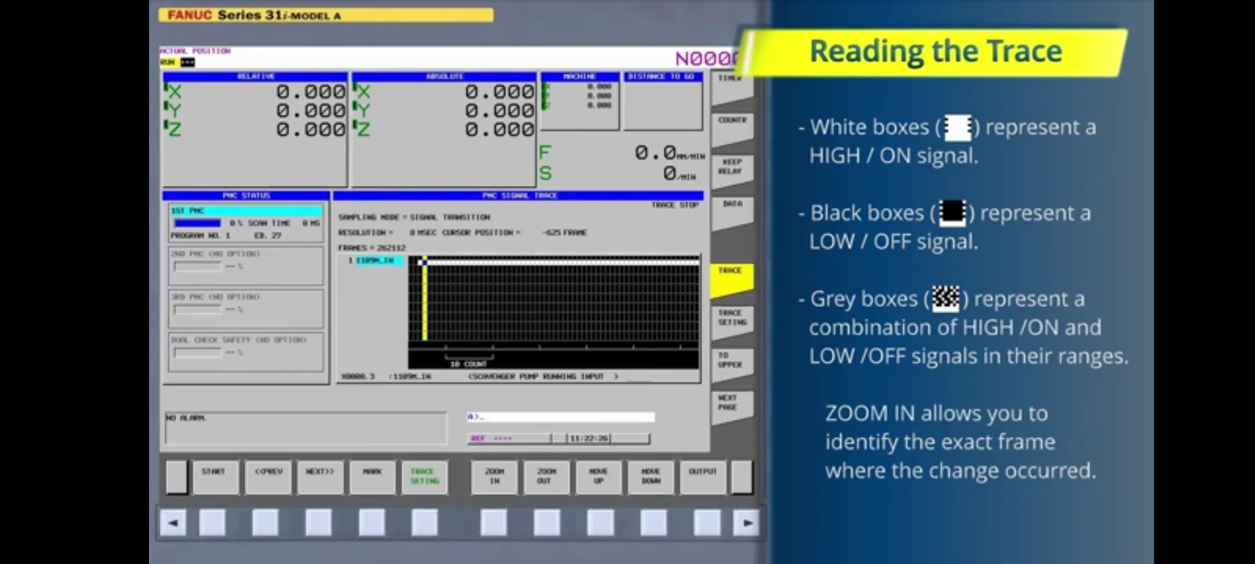Select the MOVE DOWN soft key

651,477
